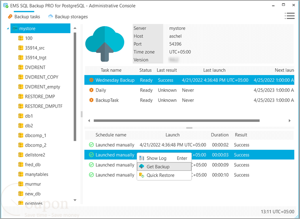Open the Backup tasks tab

[x=24, y=17]
